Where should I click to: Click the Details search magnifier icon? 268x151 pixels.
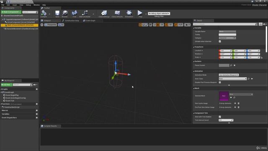(x=256, y=24)
